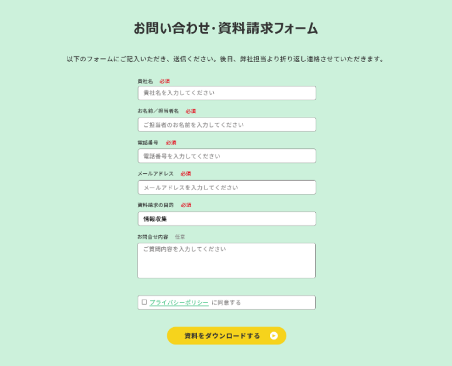Image resolution: width=452 pixels, height=366 pixels.
Task: Click the 必須 tag beside 貴社名
Action: pyautogui.click(x=164, y=81)
